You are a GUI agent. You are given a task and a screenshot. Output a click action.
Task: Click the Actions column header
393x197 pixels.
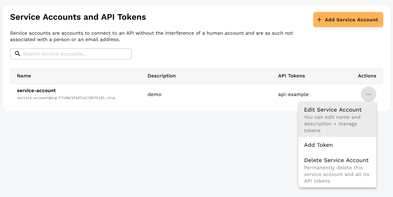(367, 76)
